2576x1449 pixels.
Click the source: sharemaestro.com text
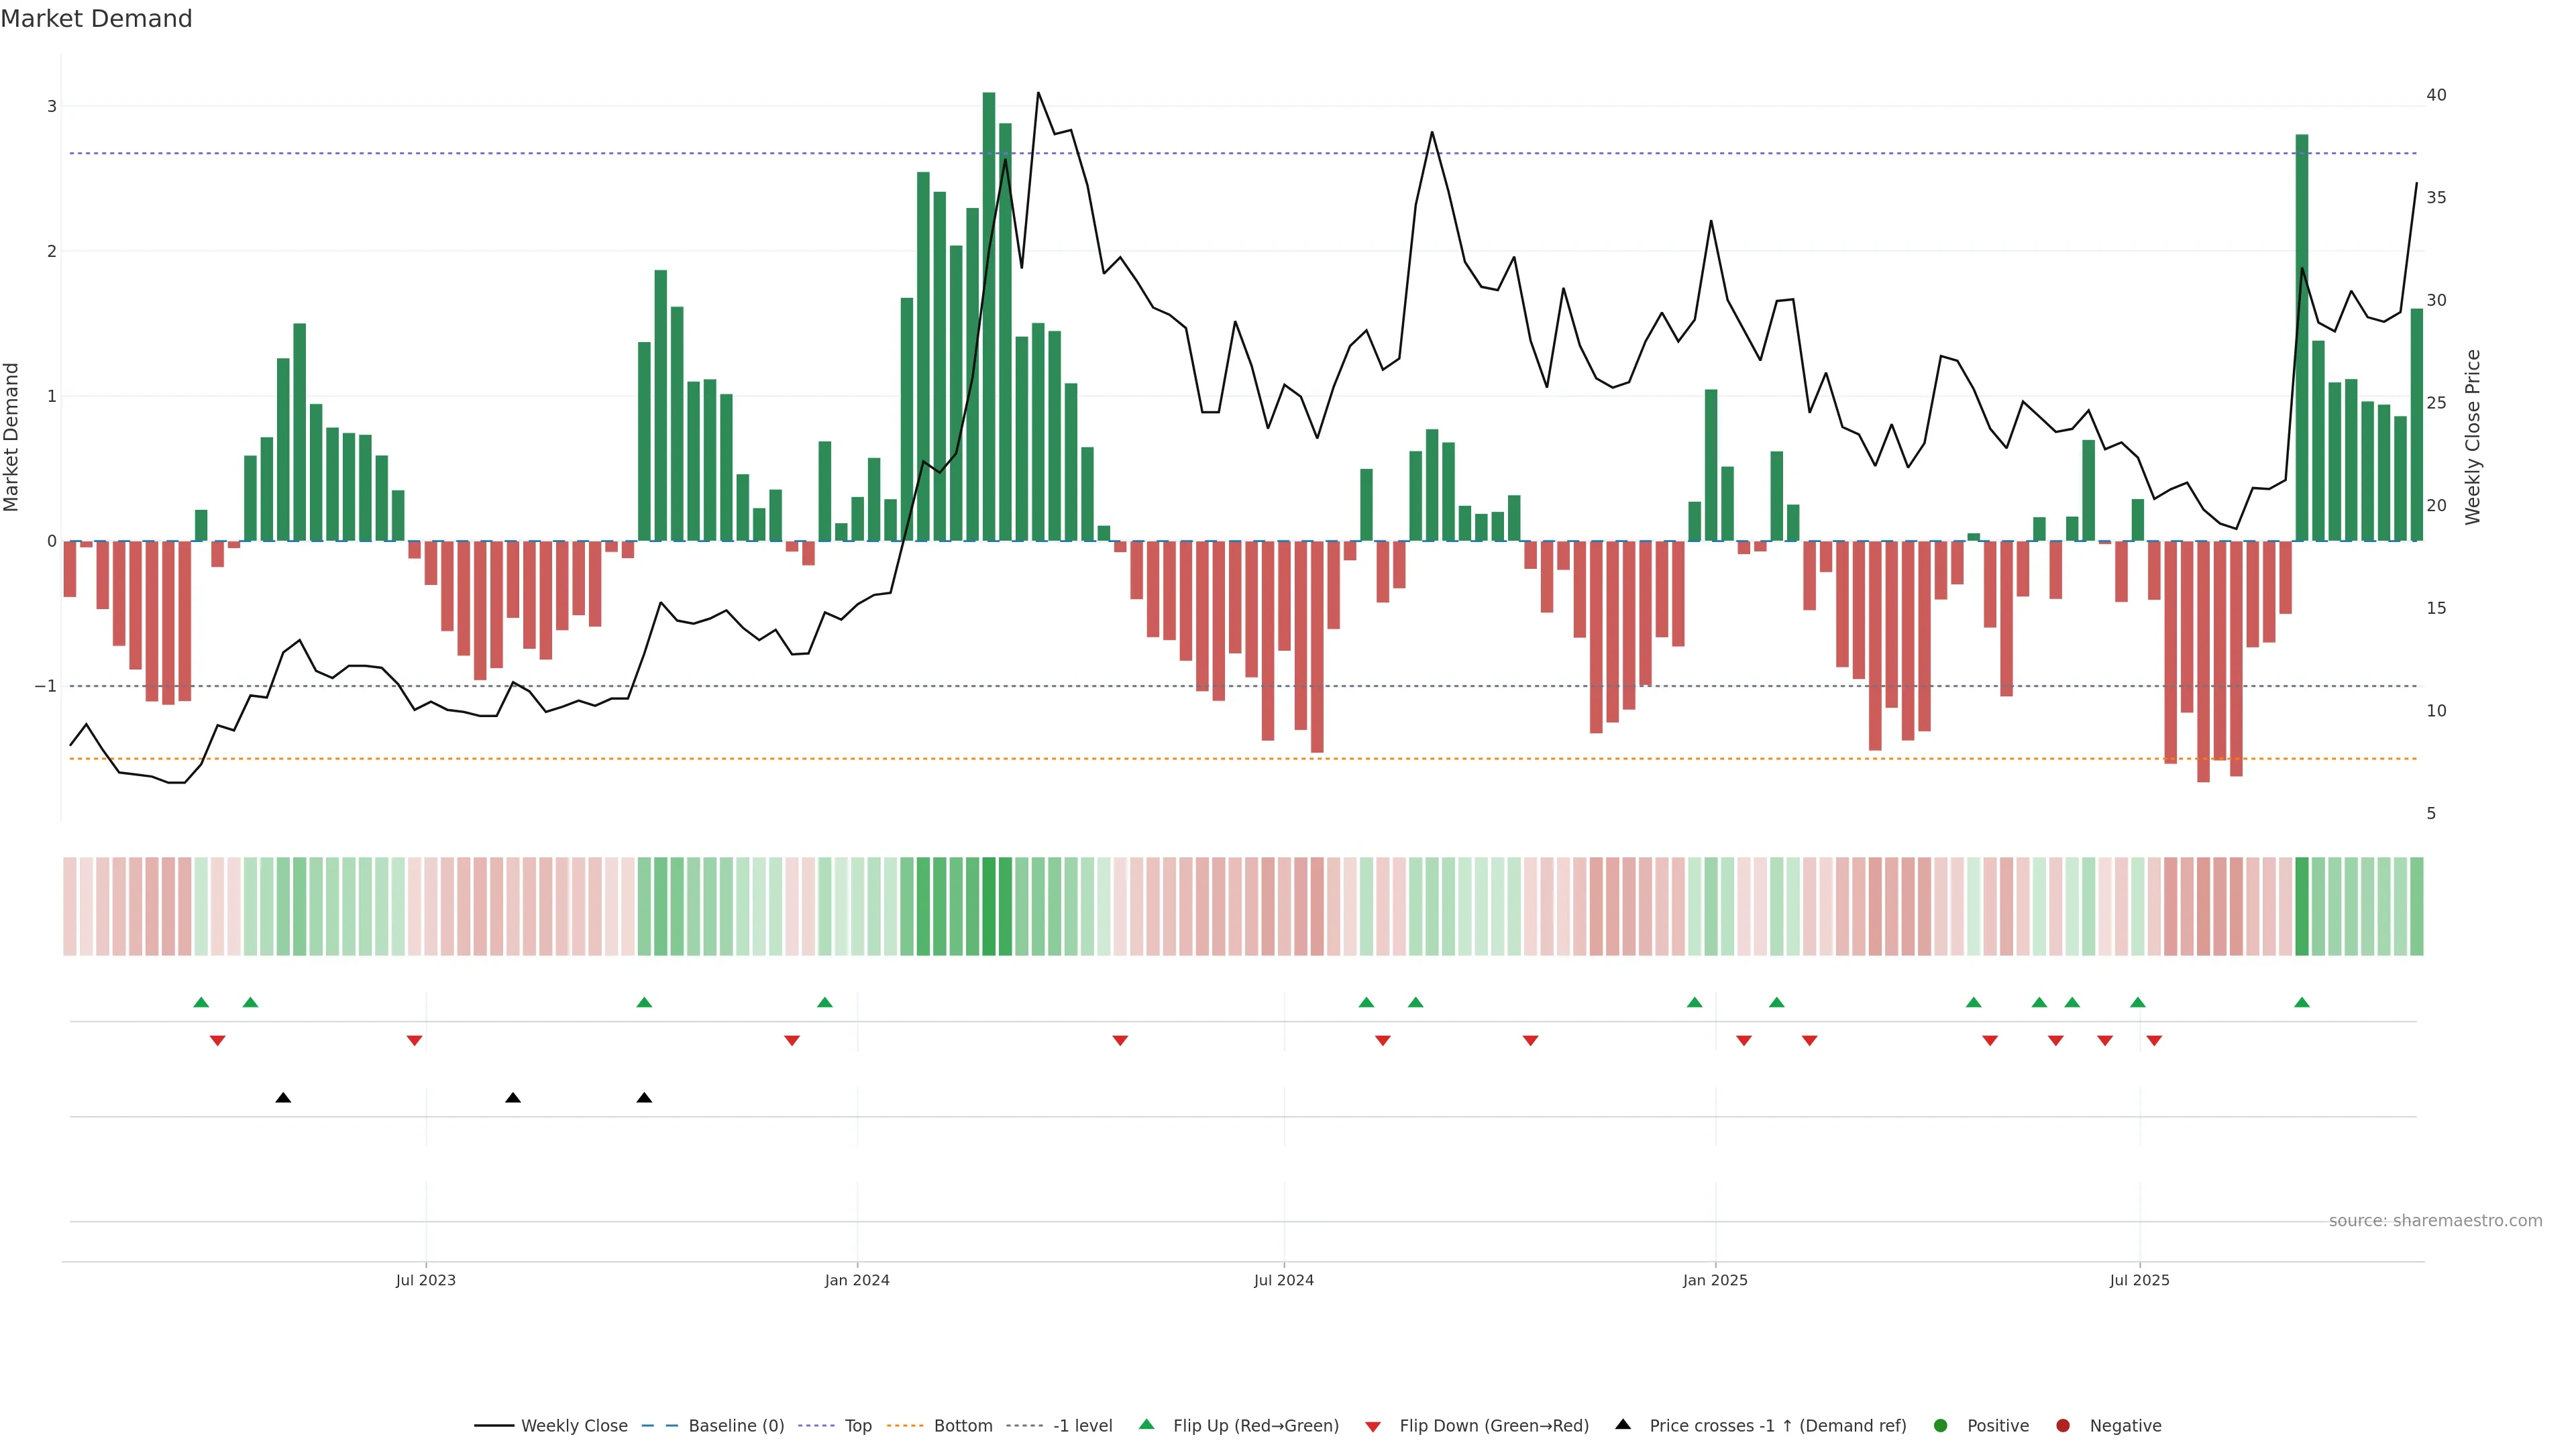[2435, 1220]
